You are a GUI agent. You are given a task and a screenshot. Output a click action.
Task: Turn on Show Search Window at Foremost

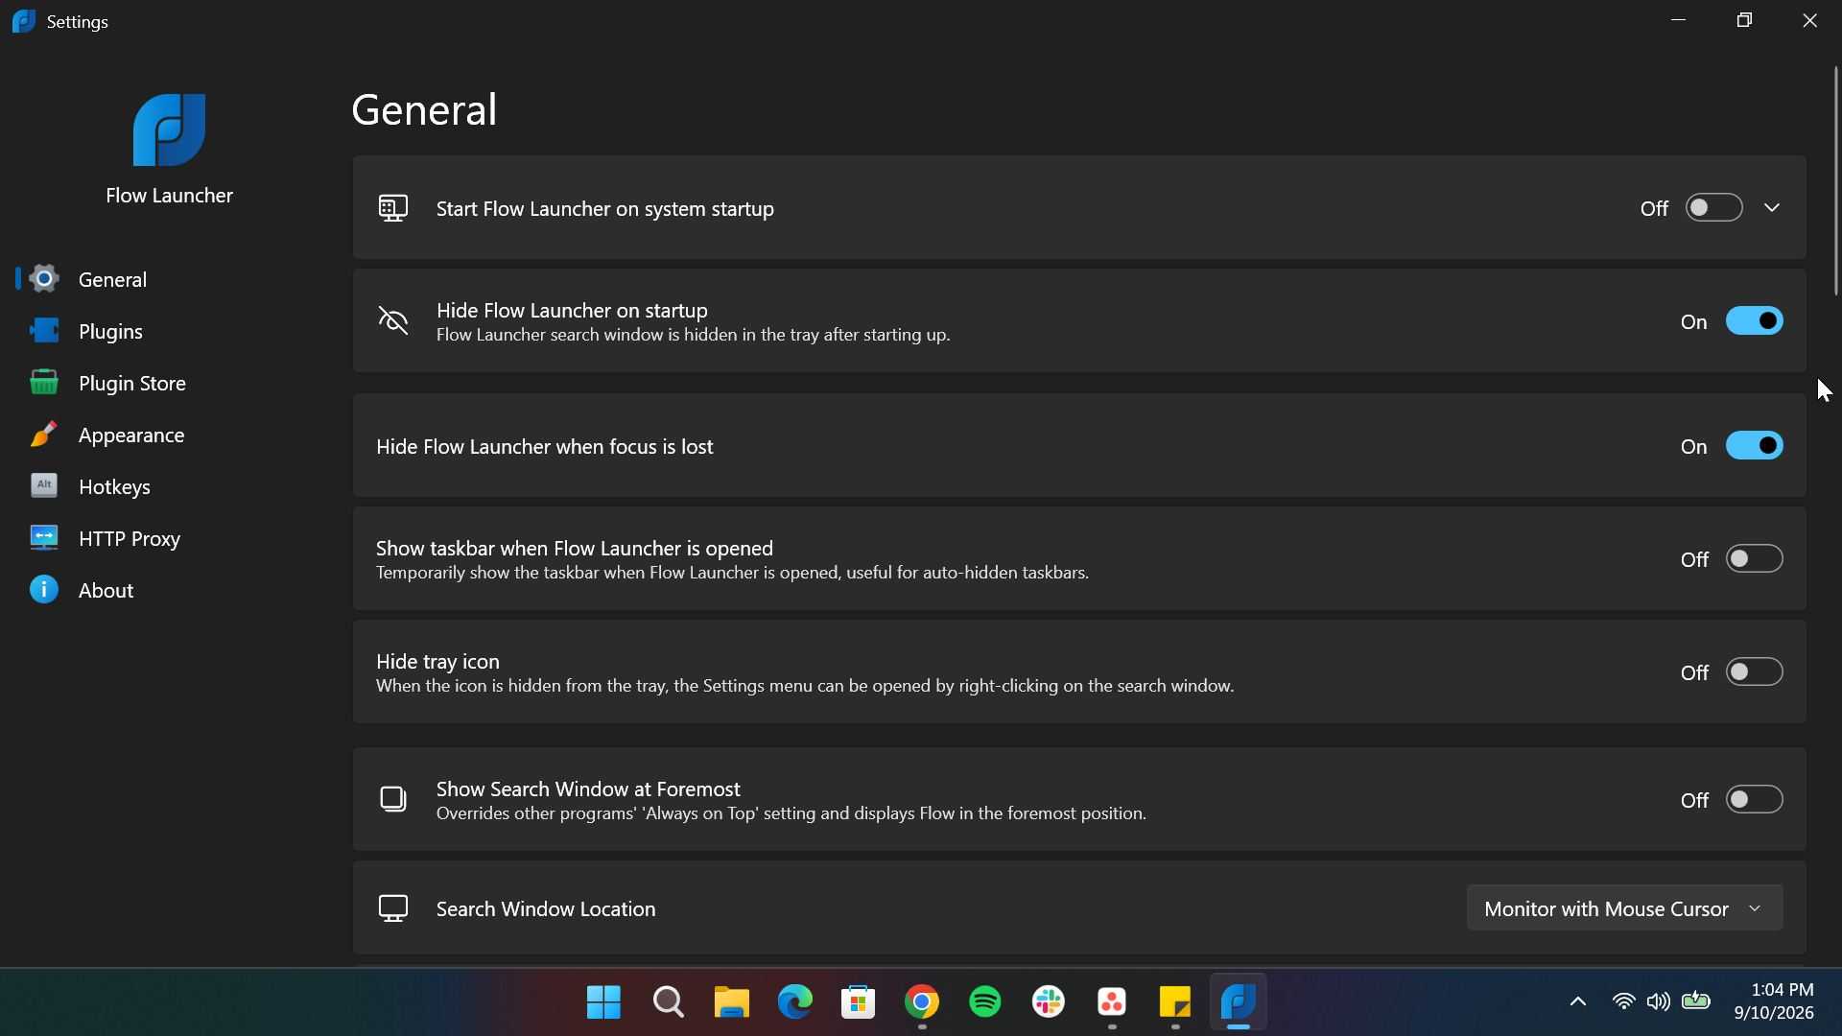(1755, 800)
